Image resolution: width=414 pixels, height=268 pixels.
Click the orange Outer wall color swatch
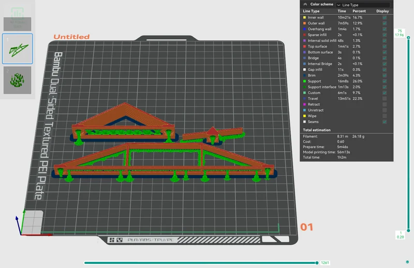point(304,23)
